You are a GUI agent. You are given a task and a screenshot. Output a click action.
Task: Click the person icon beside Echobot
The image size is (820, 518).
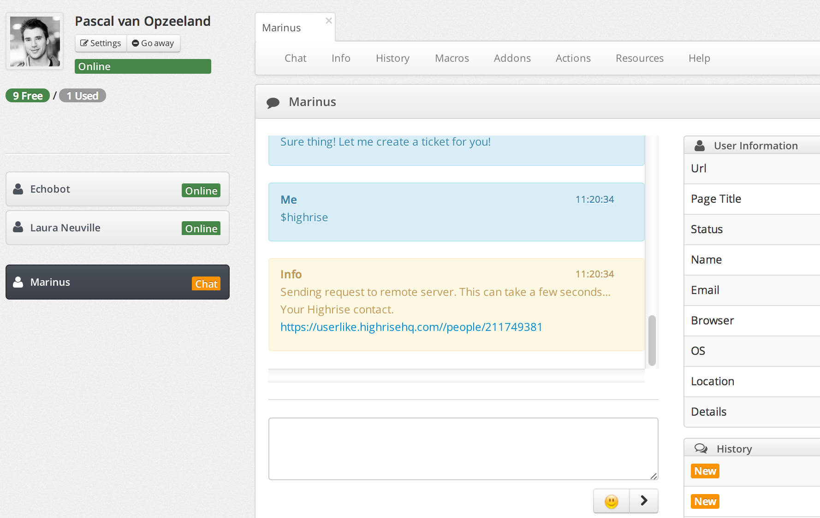[x=18, y=189]
